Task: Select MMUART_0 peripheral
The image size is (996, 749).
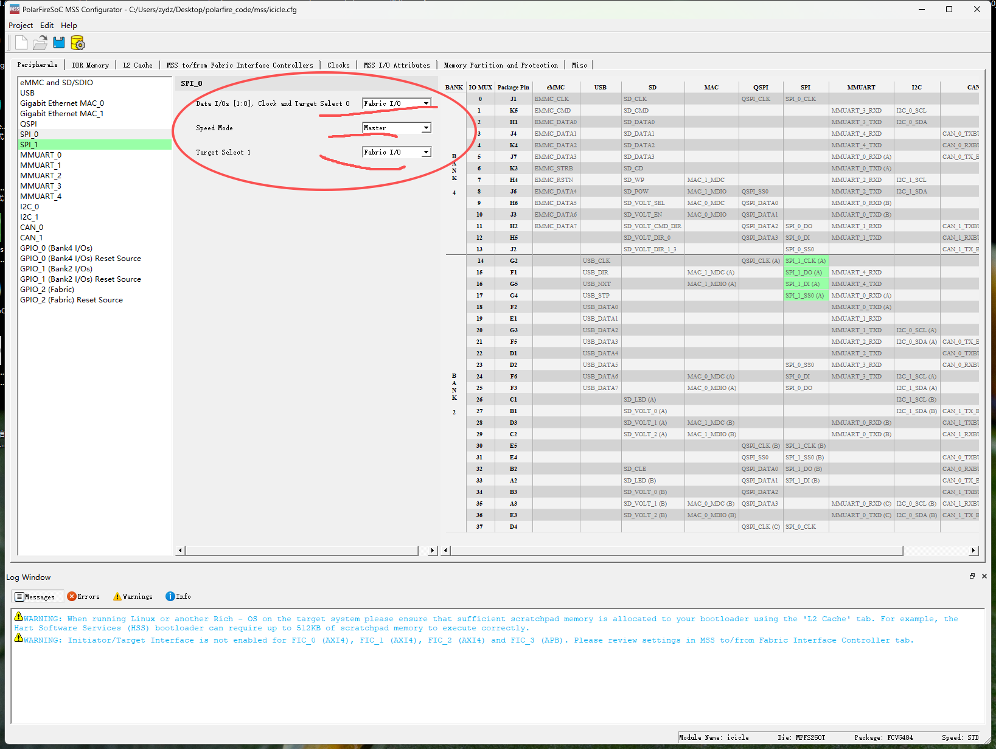Action: (x=95, y=155)
